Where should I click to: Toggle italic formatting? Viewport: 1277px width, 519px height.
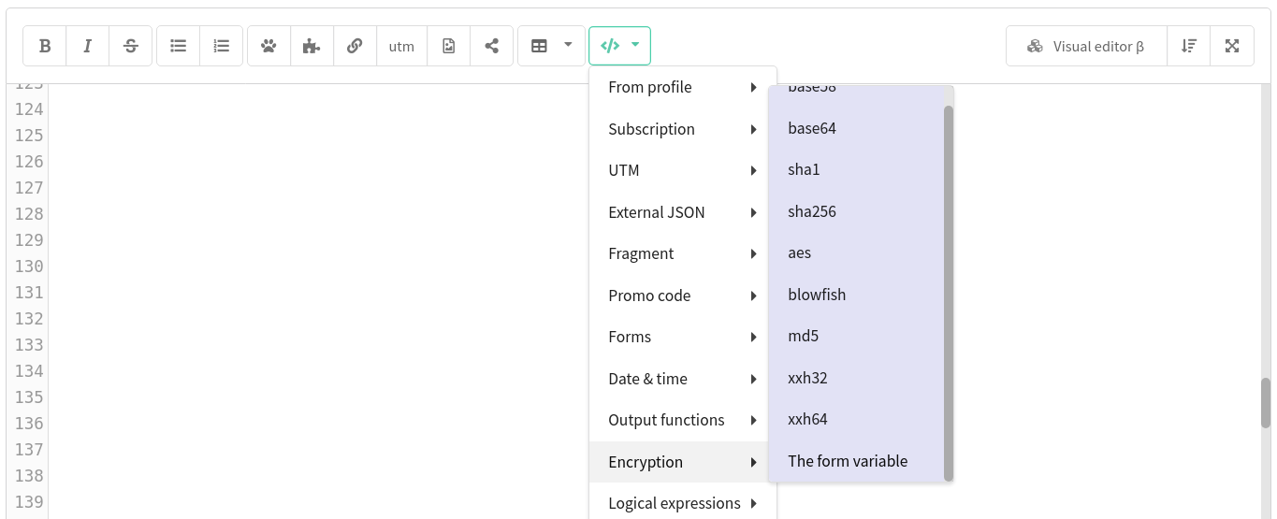(88, 46)
